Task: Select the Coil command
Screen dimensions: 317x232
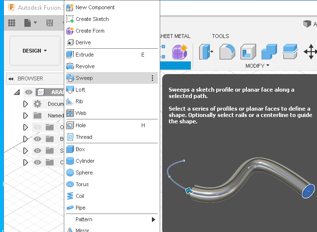Action: click(x=112, y=196)
